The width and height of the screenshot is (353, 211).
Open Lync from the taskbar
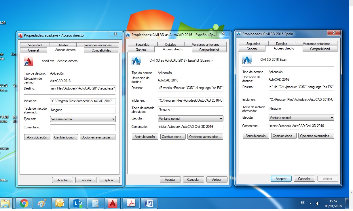point(78,203)
